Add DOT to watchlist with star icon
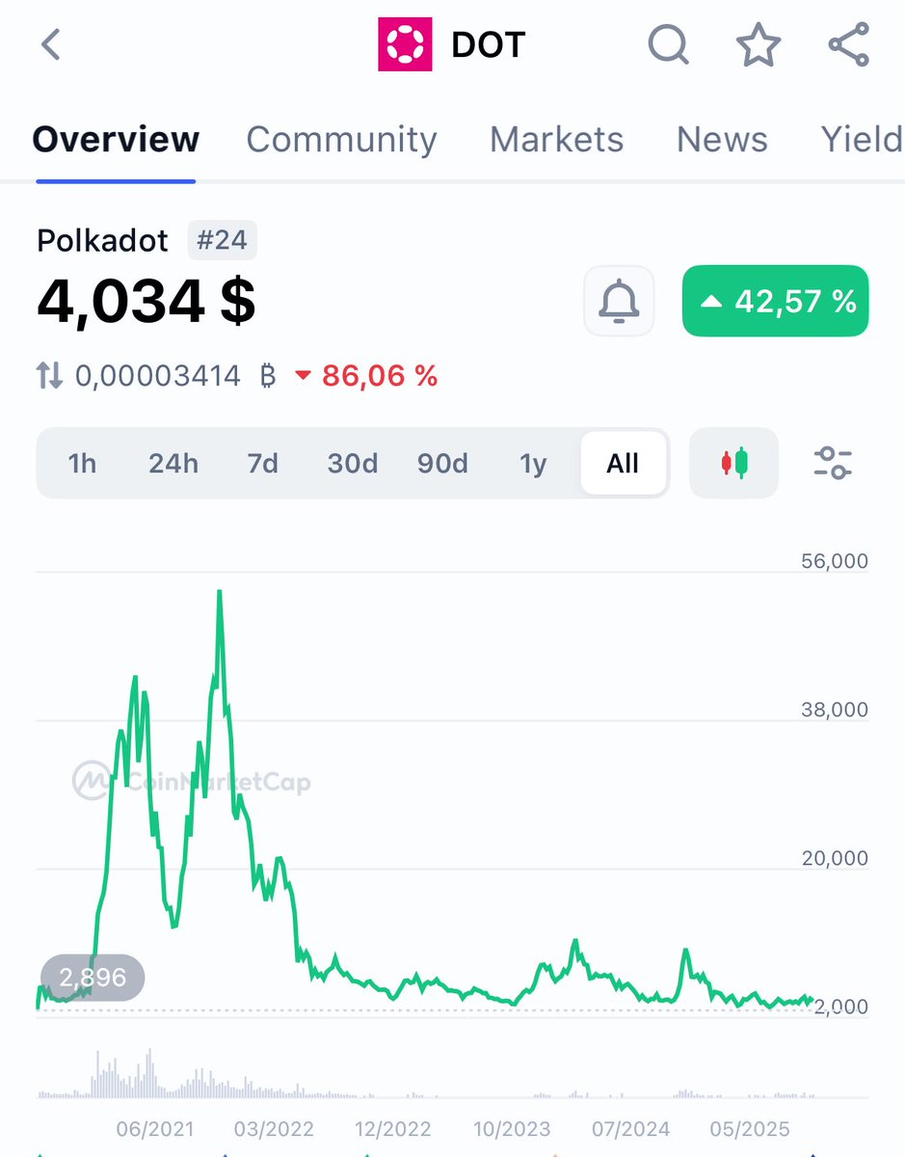The width and height of the screenshot is (905, 1157). [x=759, y=44]
